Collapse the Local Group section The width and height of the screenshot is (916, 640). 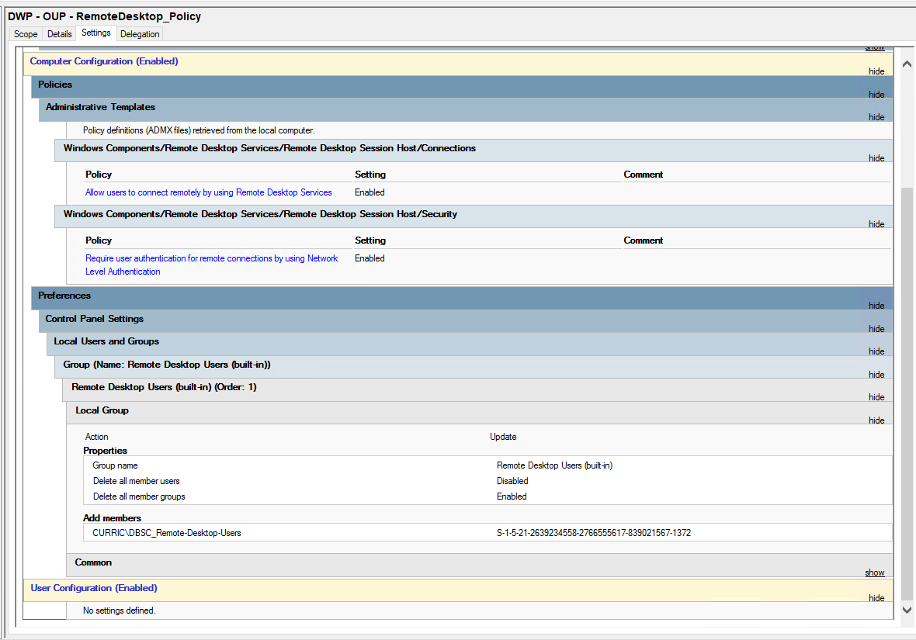click(x=876, y=420)
